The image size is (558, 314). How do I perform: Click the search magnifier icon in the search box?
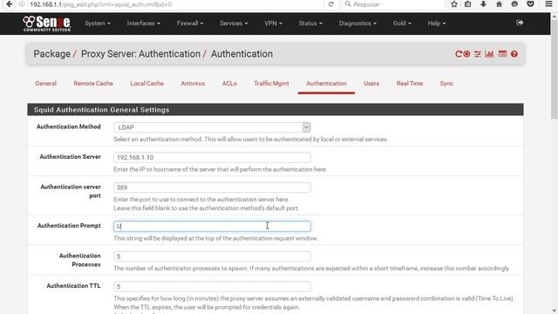point(348,4)
